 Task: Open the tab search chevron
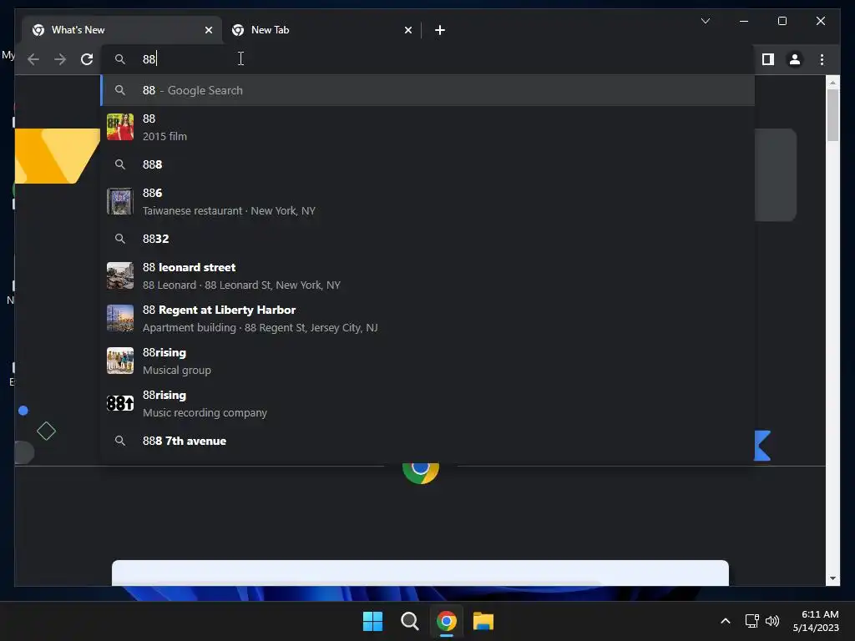coord(705,21)
